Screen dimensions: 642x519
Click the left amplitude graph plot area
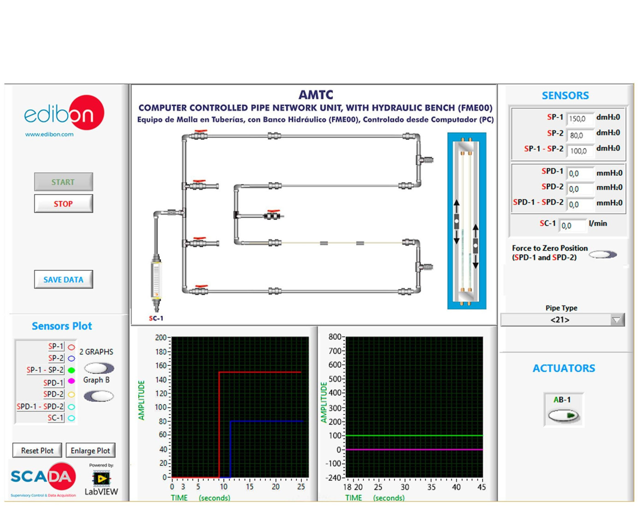pyautogui.click(x=240, y=407)
